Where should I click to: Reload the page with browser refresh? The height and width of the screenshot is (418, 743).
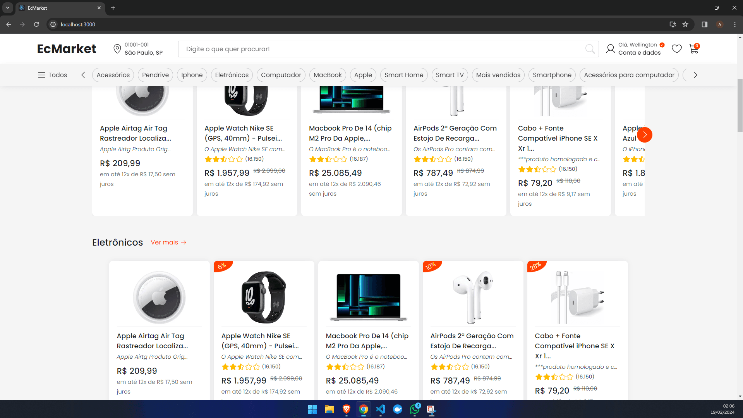[x=36, y=24]
